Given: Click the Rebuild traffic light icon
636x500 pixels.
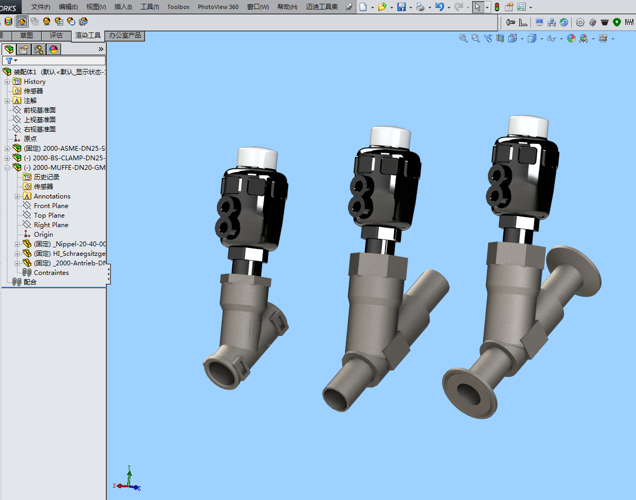Looking at the screenshot, I should click(497, 7).
